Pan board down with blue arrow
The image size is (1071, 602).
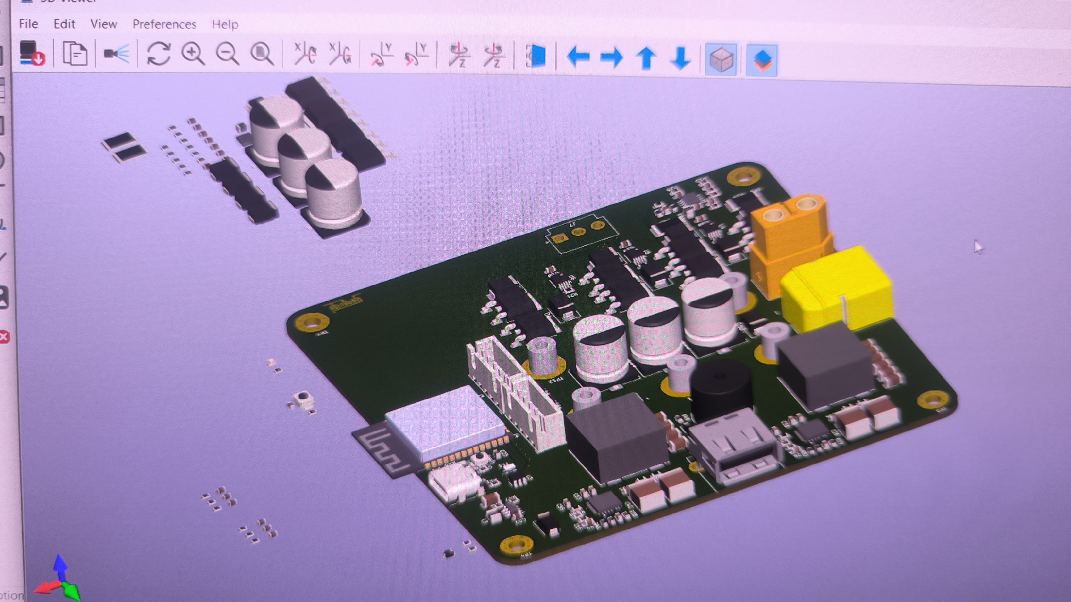(x=681, y=58)
